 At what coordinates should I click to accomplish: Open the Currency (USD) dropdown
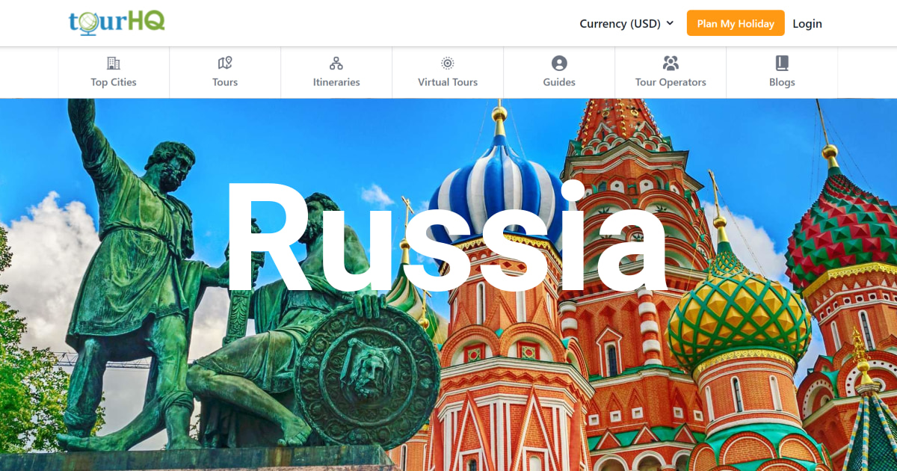pos(626,23)
